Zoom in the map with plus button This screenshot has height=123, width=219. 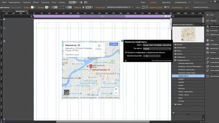point(116,89)
